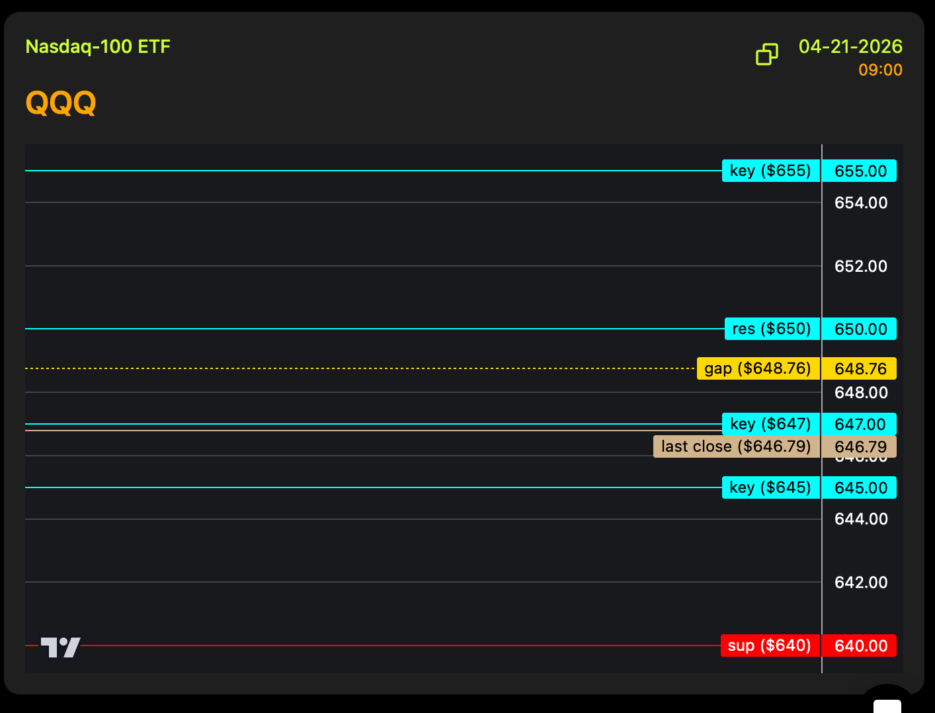This screenshot has height=713, width=935.
Task: Click the TradingView logo on the chart
Action: point(61,648)
